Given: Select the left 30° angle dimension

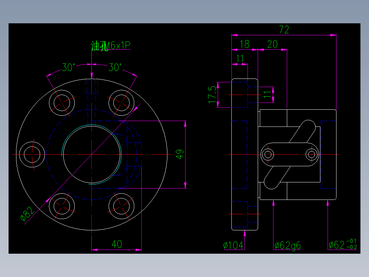Looking at the screenshot, I should point(68,68).
